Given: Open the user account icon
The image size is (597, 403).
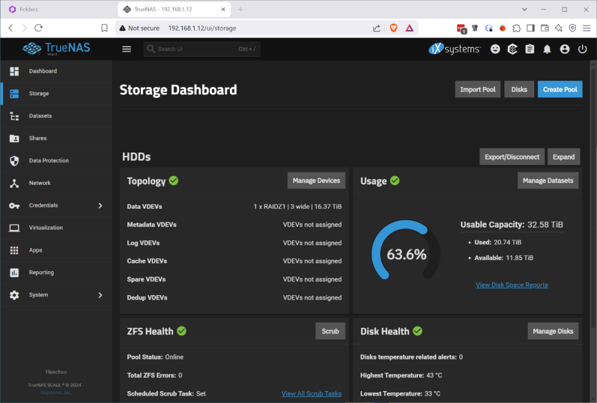Looking at the screenshot, I should pyautogui.click(x=565, y=49).
